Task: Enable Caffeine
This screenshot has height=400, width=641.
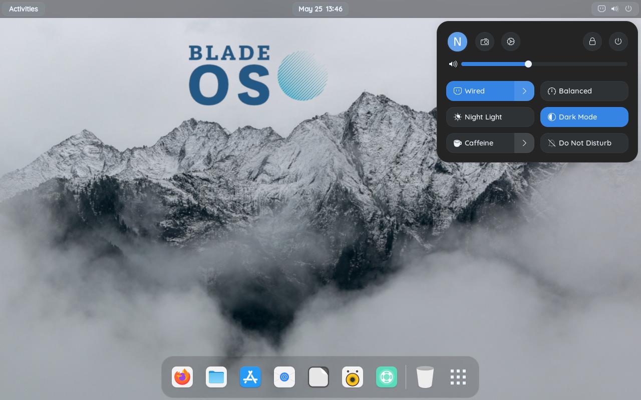Action: coord(480,143)
